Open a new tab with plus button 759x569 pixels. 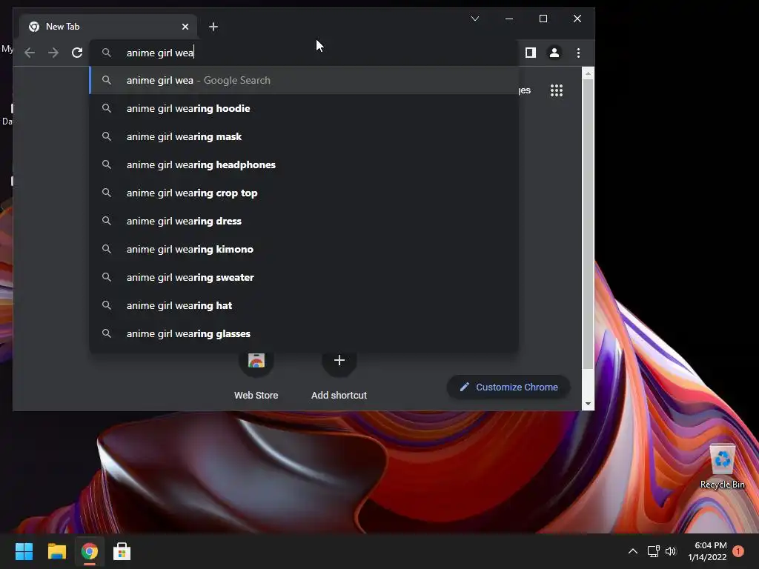(x=213, y=27)
